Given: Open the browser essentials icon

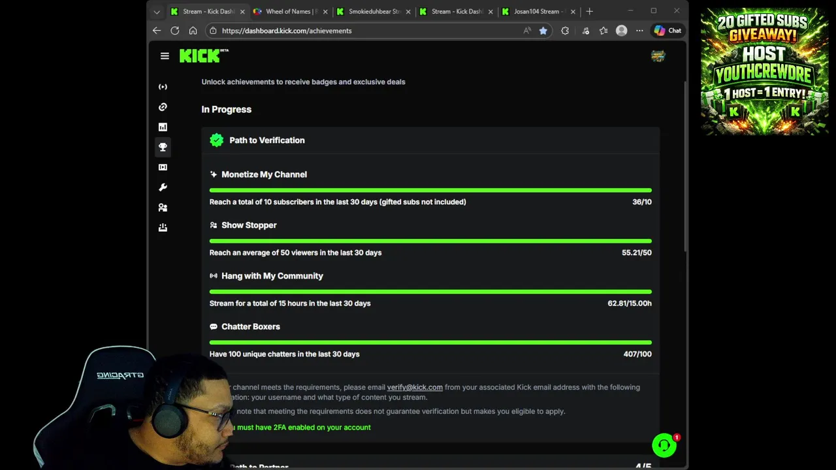Looking at the screenshot, I should [x=585, y=31].
